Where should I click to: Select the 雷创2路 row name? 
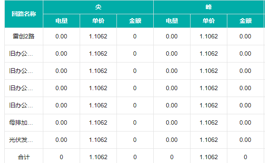[24, 36]
